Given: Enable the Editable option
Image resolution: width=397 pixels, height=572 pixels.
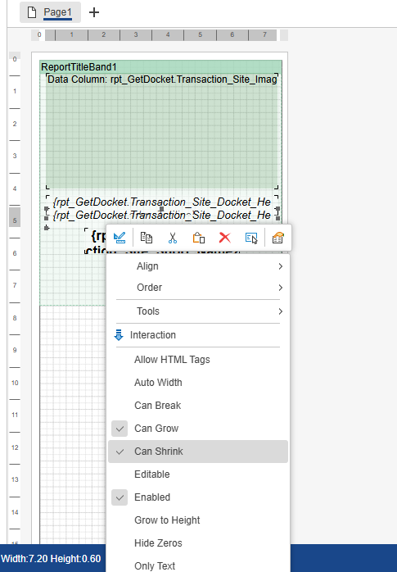Looking at the screenshot, I should (198, 474).
